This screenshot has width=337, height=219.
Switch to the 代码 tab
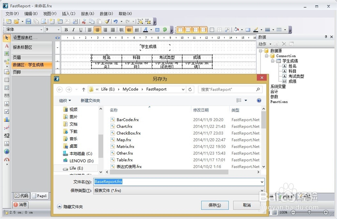(21, 195)
